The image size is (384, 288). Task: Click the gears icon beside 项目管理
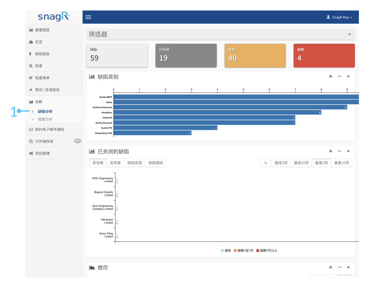pyautogui.click(x=31, y=153)
